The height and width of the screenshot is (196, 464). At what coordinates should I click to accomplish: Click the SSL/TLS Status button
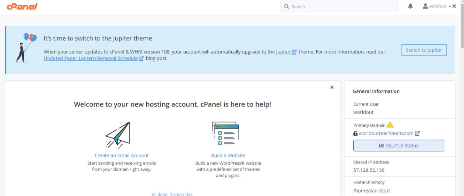coord(399,146)
